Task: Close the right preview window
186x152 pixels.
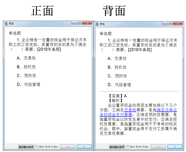Action: [x=178, y=23]
